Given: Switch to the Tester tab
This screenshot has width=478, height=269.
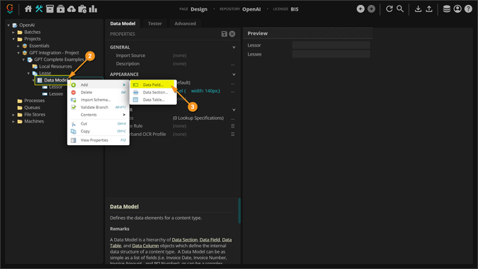Looking at the screenshot, I should [155, 23].
